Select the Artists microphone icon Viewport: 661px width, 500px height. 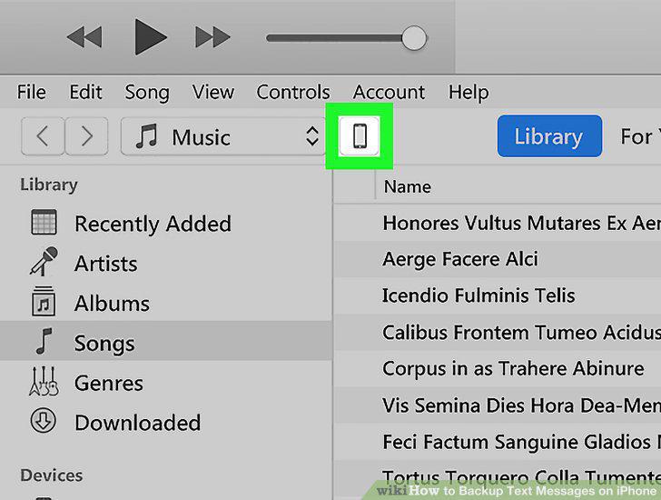[44, 261]
